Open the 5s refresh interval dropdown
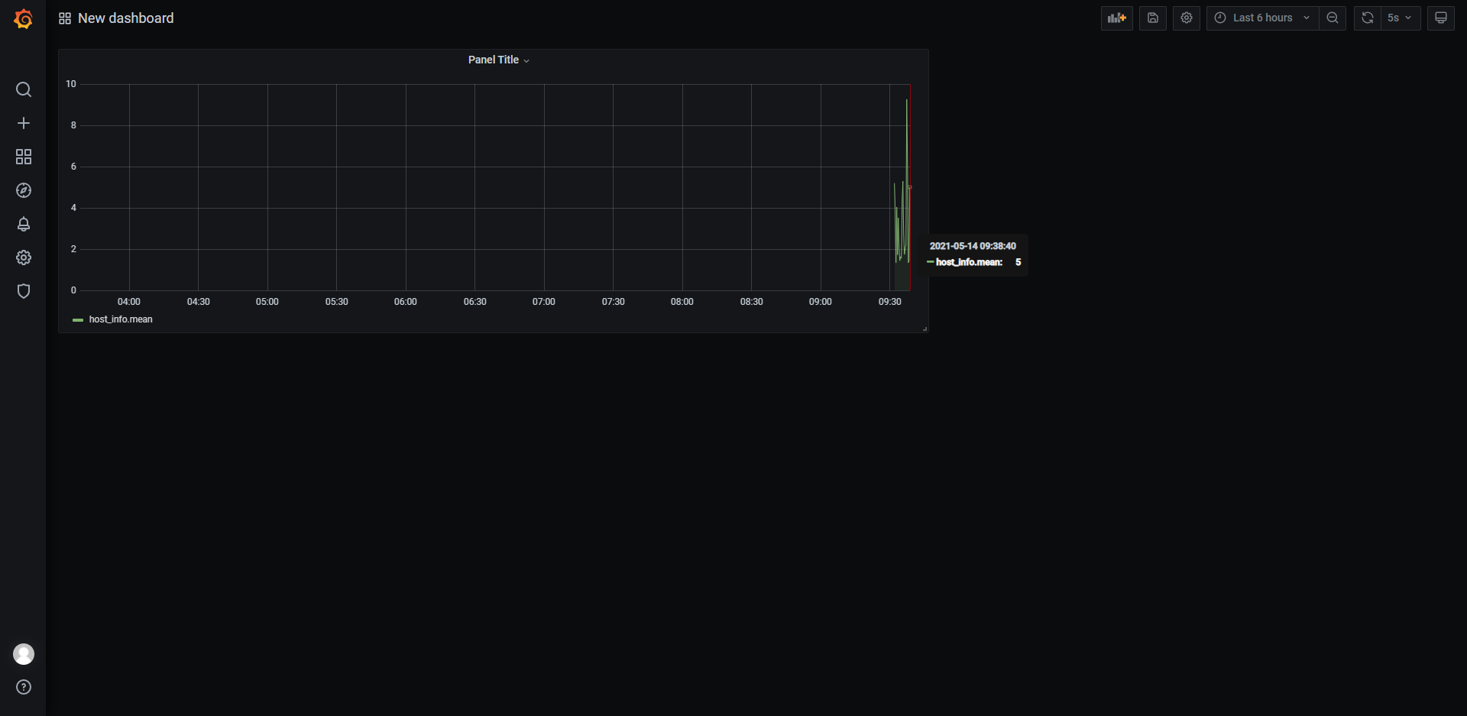The height and width of the screenshot is (716, 1467). (x=1401, y=18)
